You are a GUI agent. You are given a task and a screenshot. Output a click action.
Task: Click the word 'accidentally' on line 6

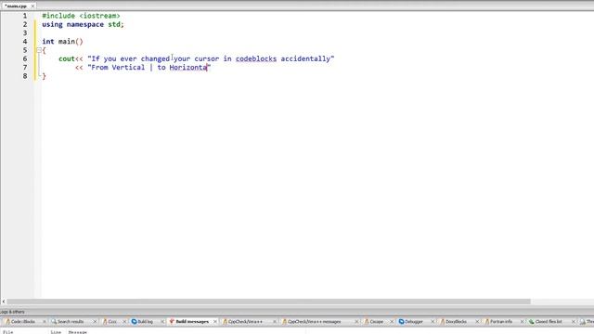pyautogui.click(x=305, y=58)
